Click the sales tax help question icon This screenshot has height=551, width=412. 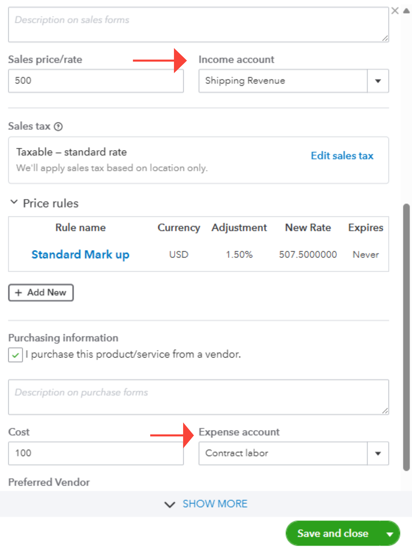pos(58,127)
